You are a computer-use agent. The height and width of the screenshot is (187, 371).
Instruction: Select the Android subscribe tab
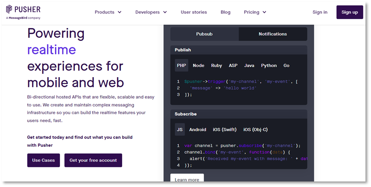pos(198,129)
